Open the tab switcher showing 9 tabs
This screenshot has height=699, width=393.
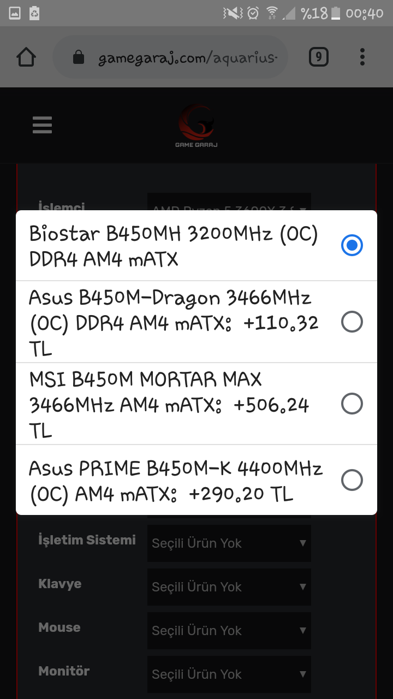tap(319, 57)
